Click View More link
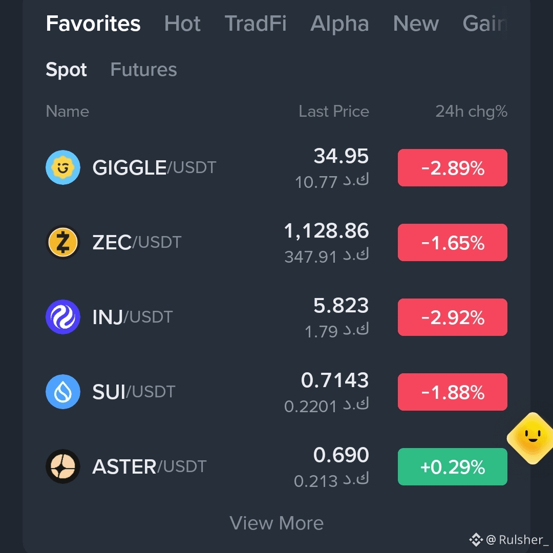Viewport: 553px width, 553px height. pyautogui.click(x=276, y=523)
